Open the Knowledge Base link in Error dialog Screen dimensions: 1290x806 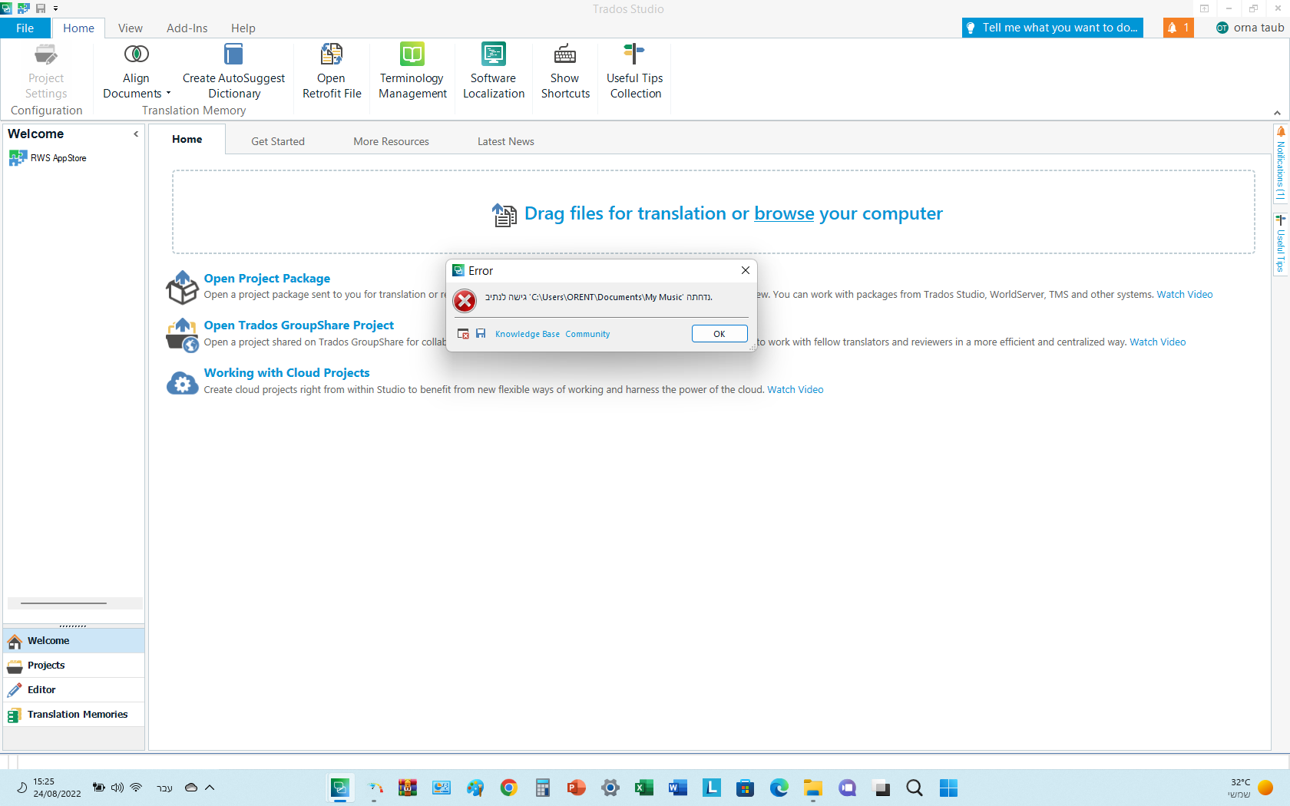coord(528,334)
